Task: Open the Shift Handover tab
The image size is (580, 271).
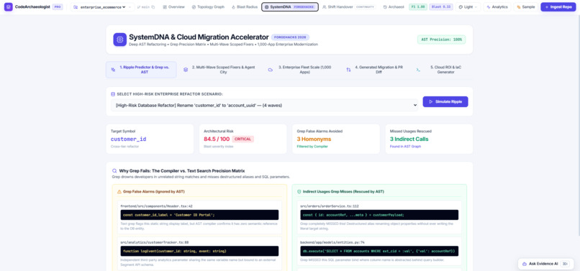Action: (x=348, y=7)
